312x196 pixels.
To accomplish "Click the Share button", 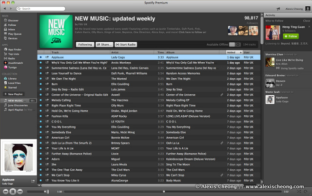I will tap(104, 44).
